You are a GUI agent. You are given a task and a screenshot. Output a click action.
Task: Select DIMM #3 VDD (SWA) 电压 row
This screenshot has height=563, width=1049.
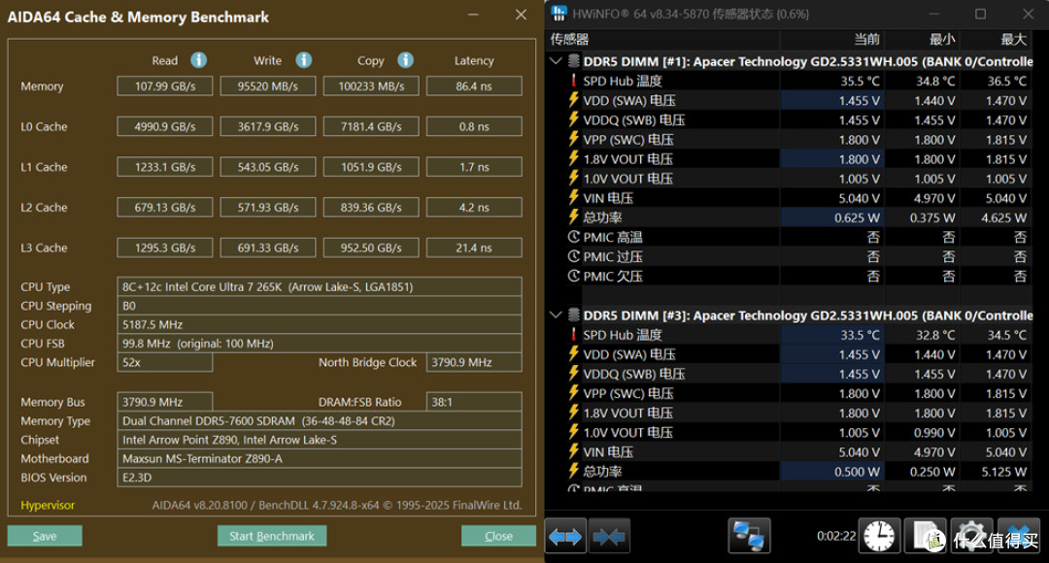pos(797,353)
